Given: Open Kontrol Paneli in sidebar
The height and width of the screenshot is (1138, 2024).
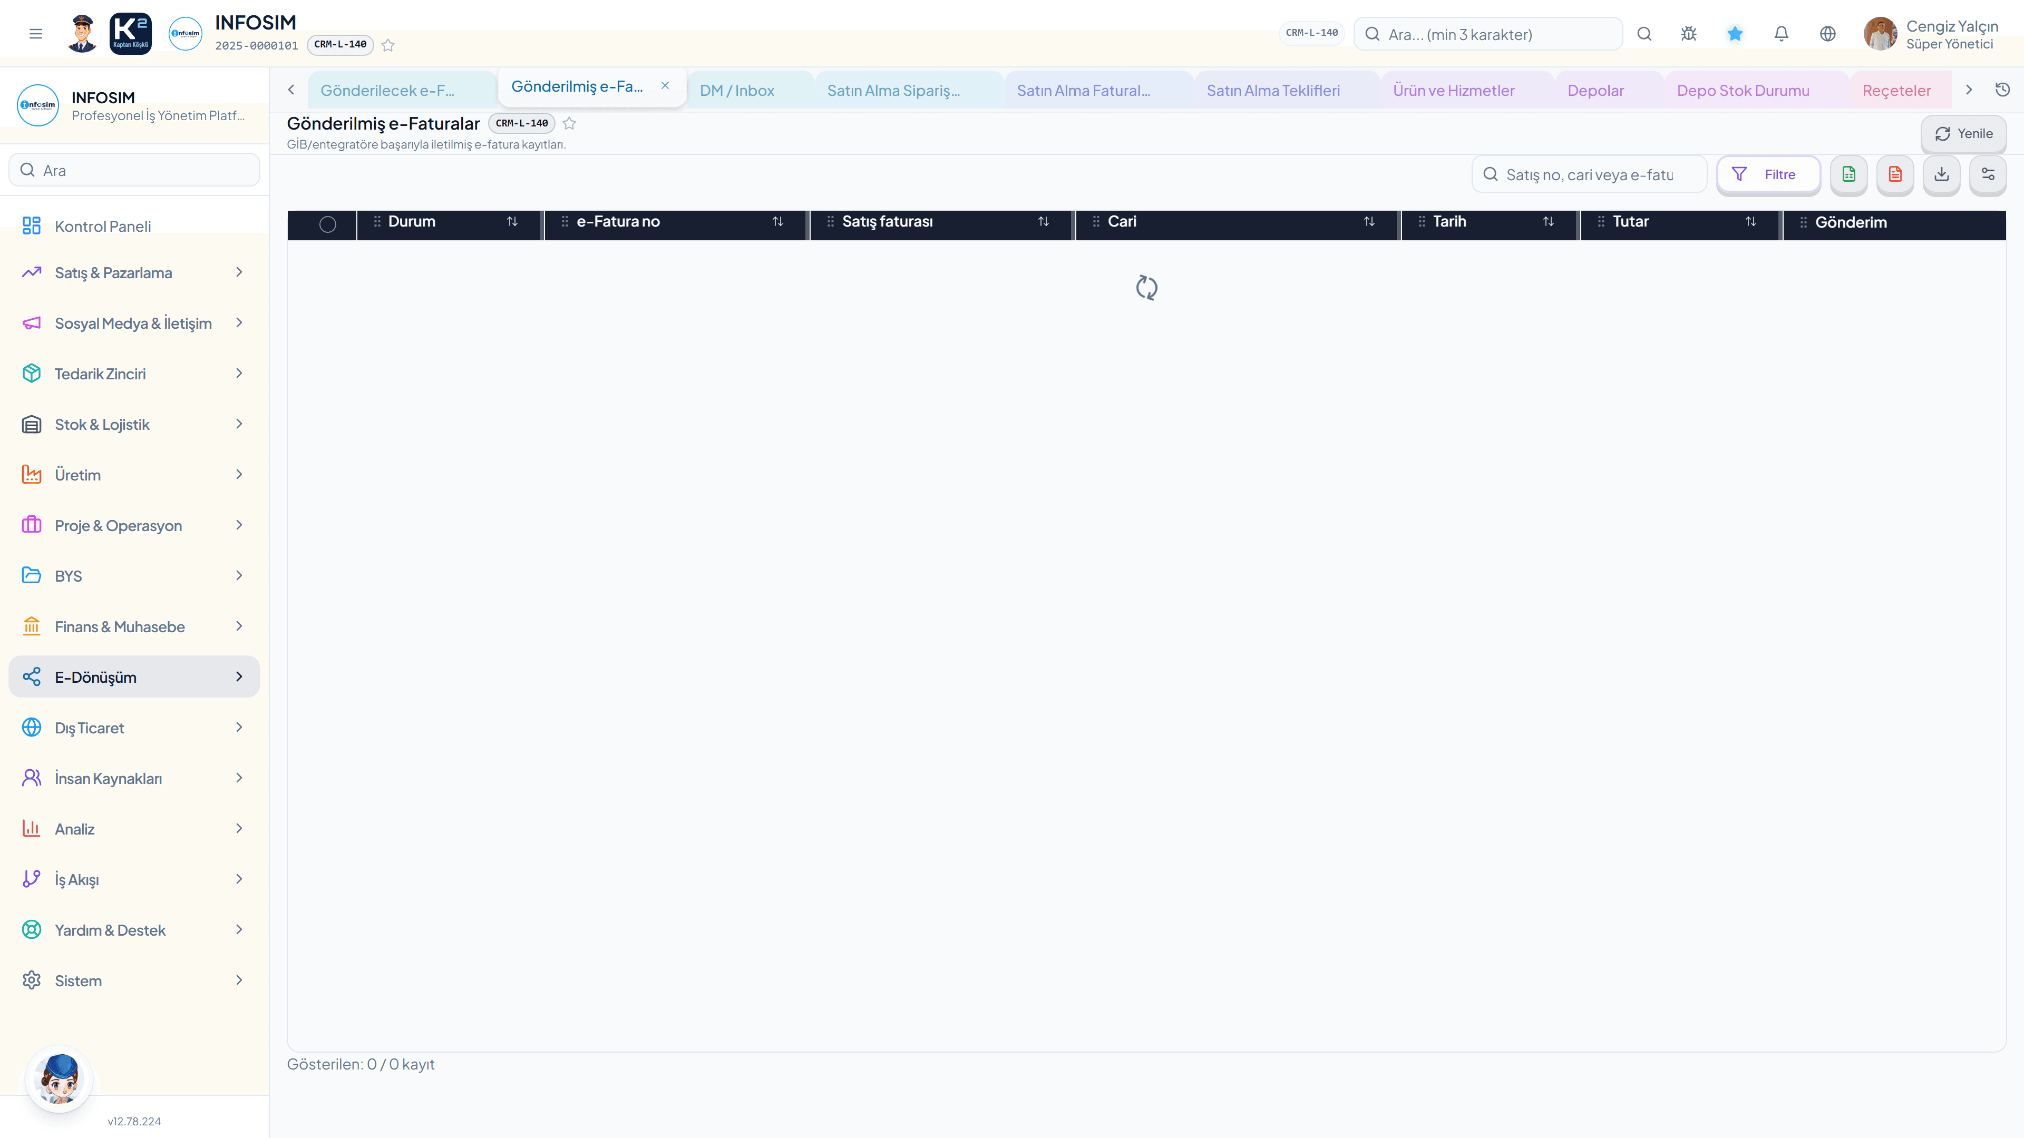Looking at the screenshot, I should [x=134, y=226].
